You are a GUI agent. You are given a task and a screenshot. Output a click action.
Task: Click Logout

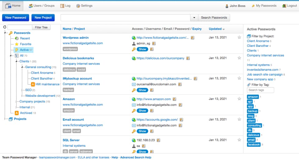pyautogui.click(x=289, y=6)
